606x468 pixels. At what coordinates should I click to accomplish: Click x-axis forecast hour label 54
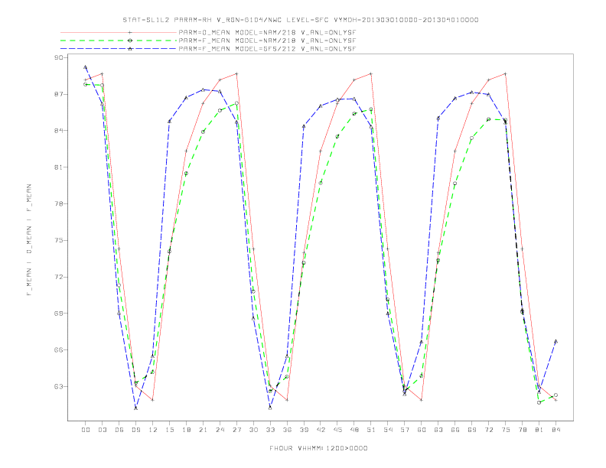click(388, 430)
